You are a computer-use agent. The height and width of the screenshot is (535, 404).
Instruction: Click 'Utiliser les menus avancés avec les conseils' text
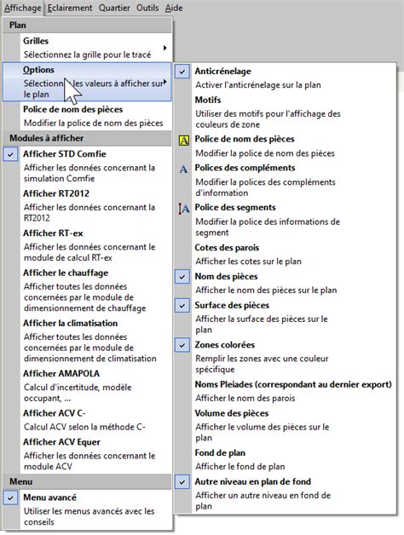pos(89,516)
